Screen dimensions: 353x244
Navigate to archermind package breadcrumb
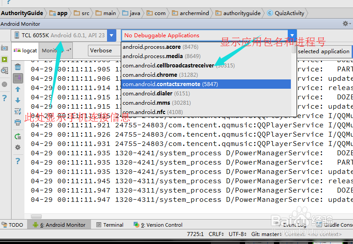coord(190,13)
